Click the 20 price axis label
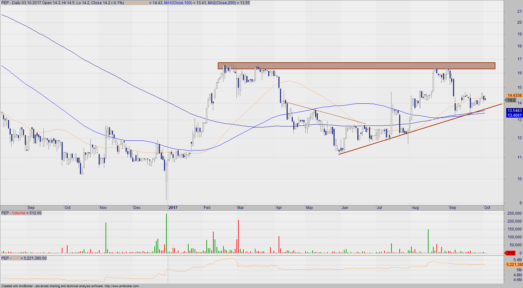This screenshot has width=523, height=288. pyautogui.click(x=519, y=22)
